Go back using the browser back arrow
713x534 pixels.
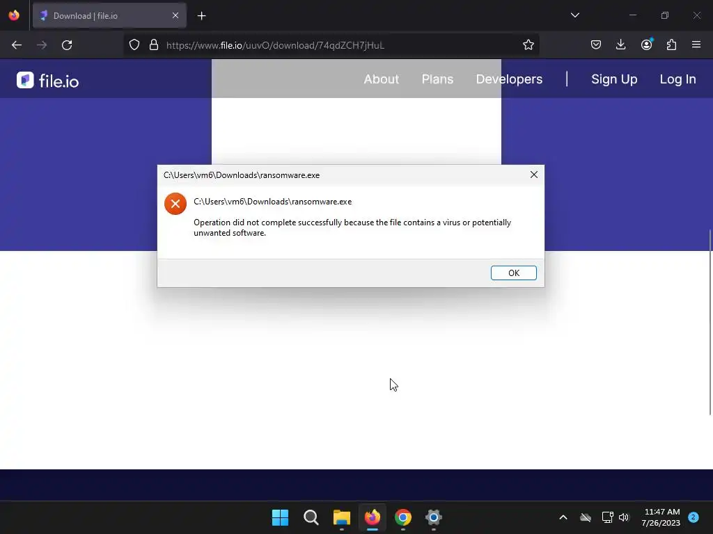click(17, 45)
